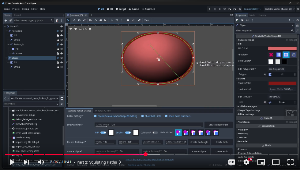Disable the Fill toggle in Draw Settings
This screenshot has width=300, height=170.
click(x=103, y=133)
